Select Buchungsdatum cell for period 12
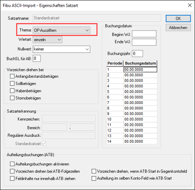The height and width of the screenshot is (190, 195). coord(140,131)
